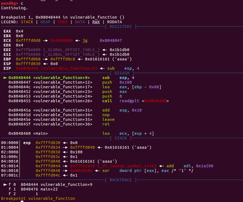
Task: Click the 'call read@plt' instruction
Action: coord(135,101)
